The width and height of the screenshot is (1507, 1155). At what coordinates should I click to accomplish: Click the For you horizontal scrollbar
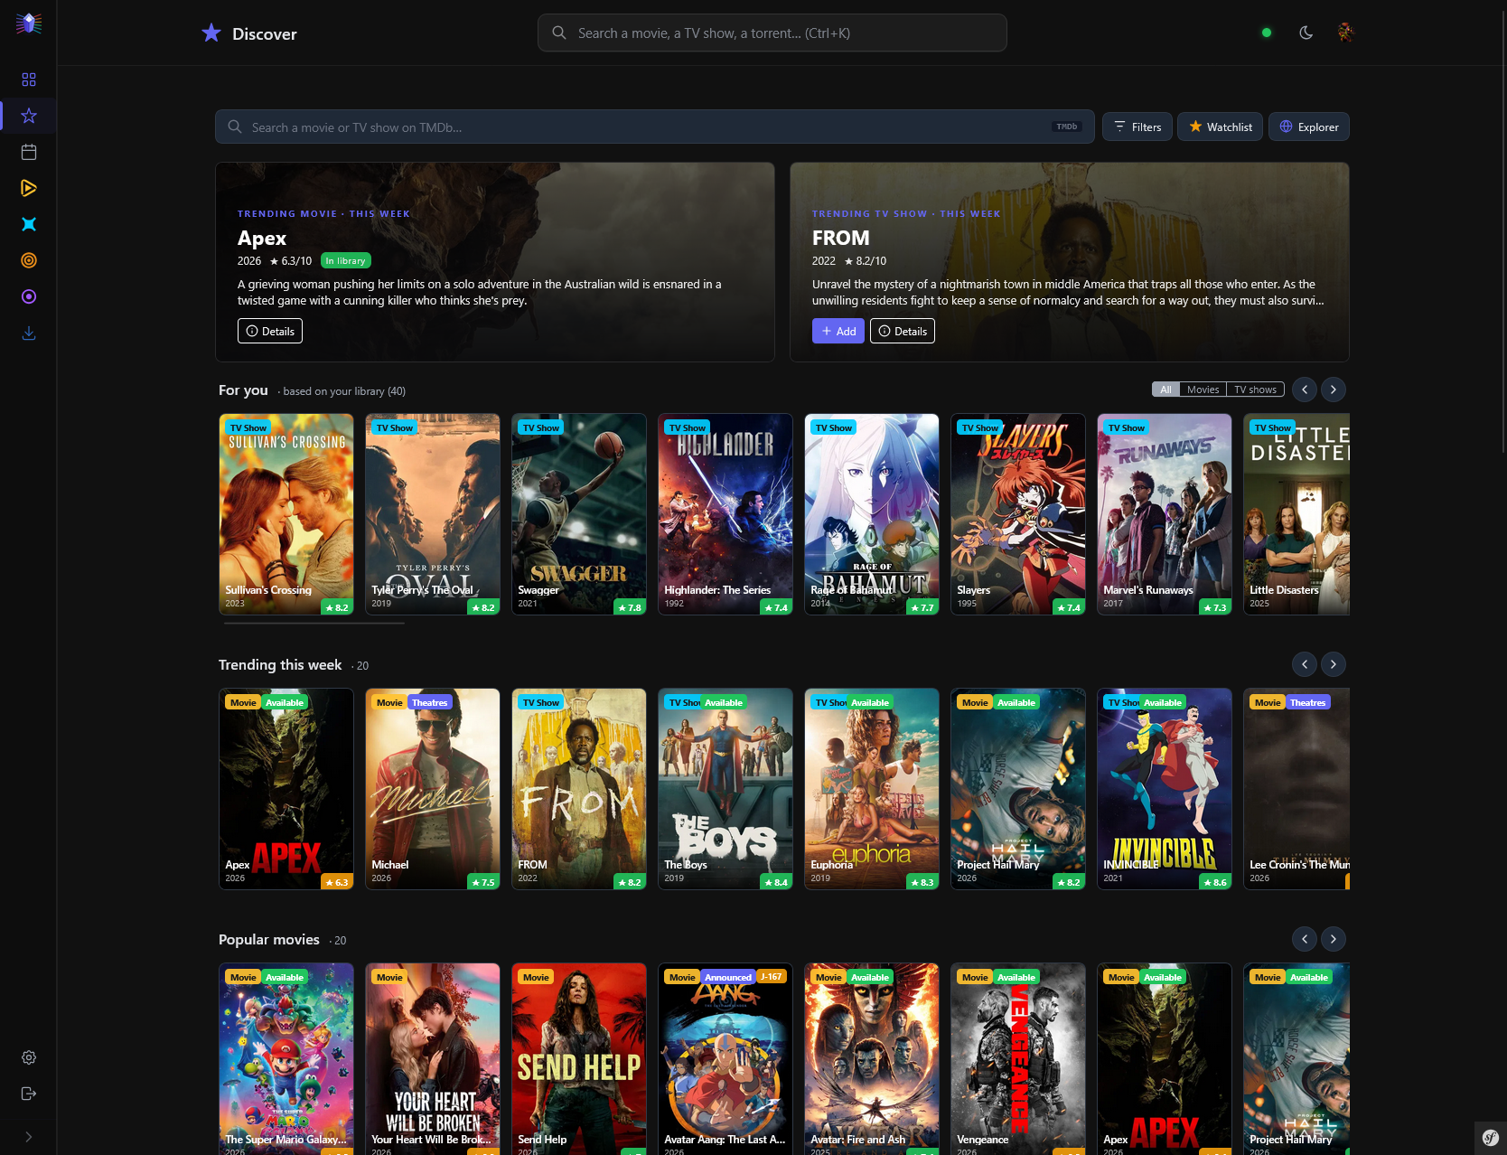(315, 623)
